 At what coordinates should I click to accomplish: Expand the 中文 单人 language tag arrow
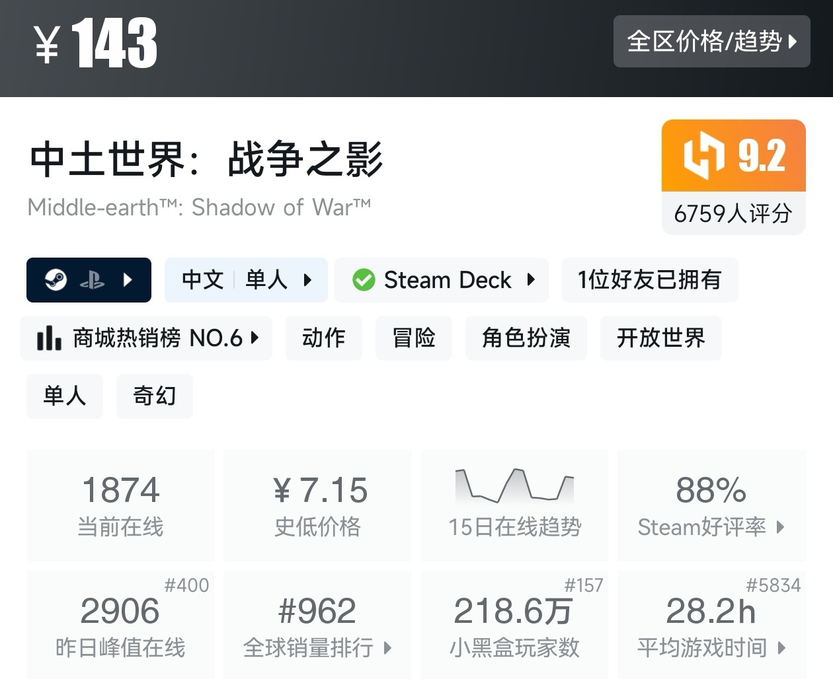click(x=307, y=280)
